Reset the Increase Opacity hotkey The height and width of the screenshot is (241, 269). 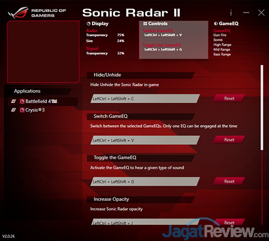(x=229, y=222)
